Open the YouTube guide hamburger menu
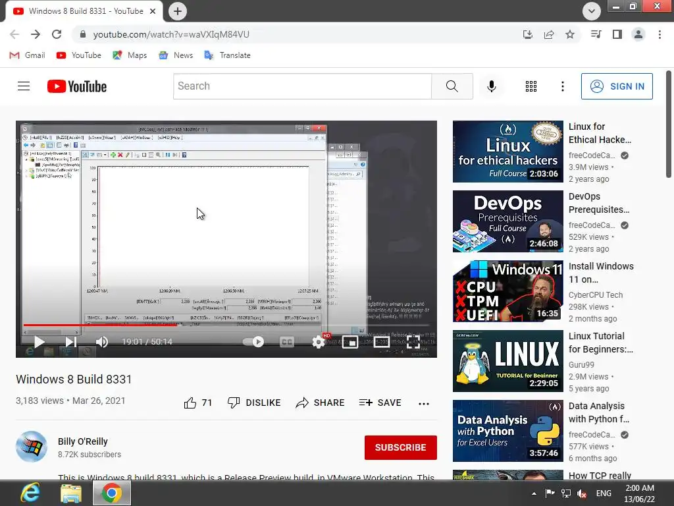This screenshot has height=506, width=674. coord(24,86)
